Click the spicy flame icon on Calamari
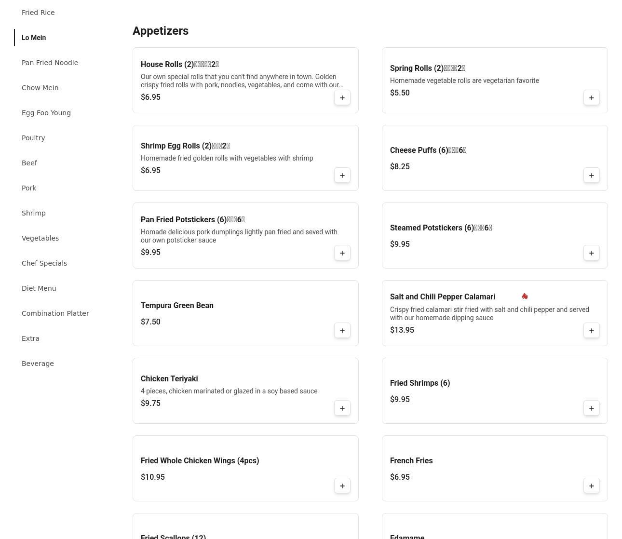This screenshot has width=622, height=539. click(525, 296)
